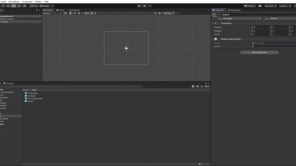Switch to the Test Runner tab
Viewport: 296px width, 166px height.
click(x=74, y=10)
